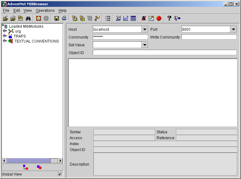241x179 pixels.
Task: Open the SNMP table grid icon
Action: (133, 18)
